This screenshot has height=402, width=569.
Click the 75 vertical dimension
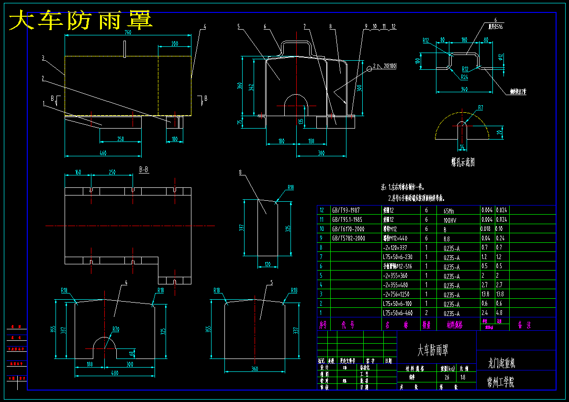[239, 122]
